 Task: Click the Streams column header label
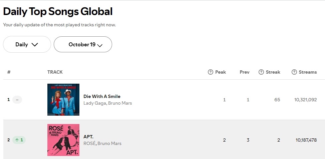[308, 72]
